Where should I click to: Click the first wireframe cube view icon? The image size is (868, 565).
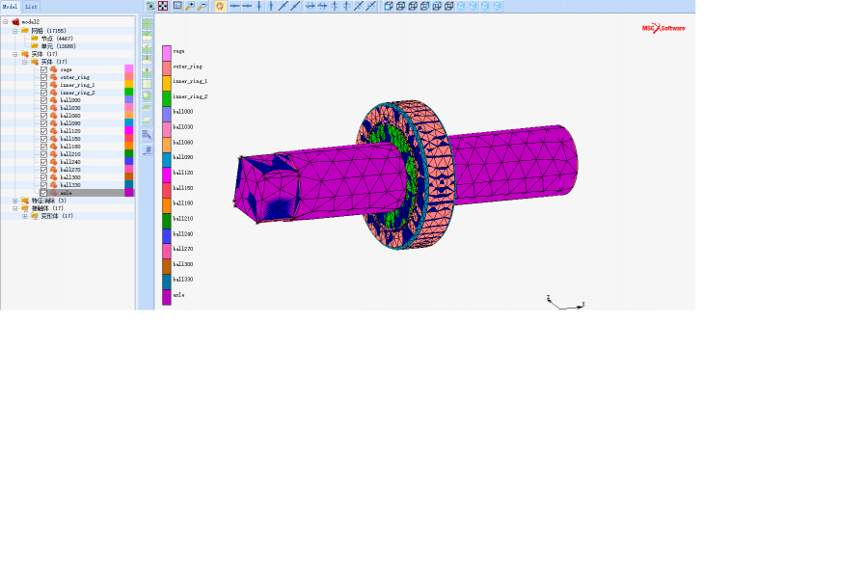point(389,6)
